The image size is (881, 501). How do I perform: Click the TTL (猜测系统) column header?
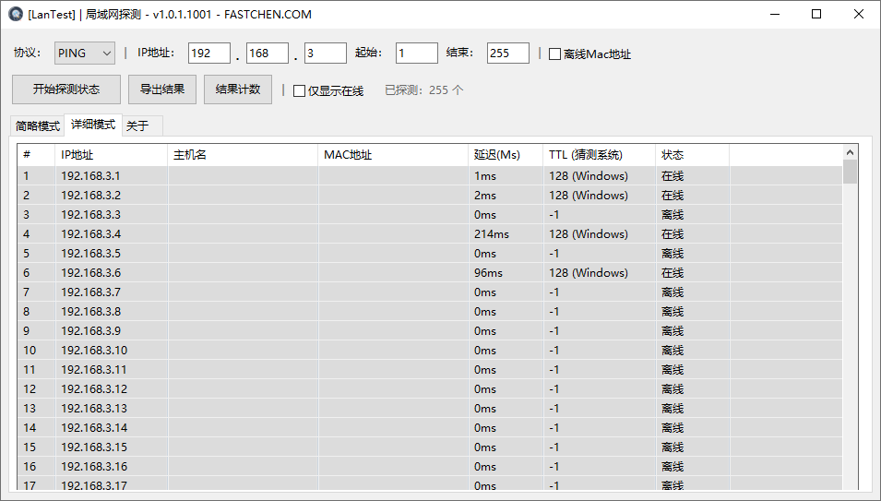point(599,155)
